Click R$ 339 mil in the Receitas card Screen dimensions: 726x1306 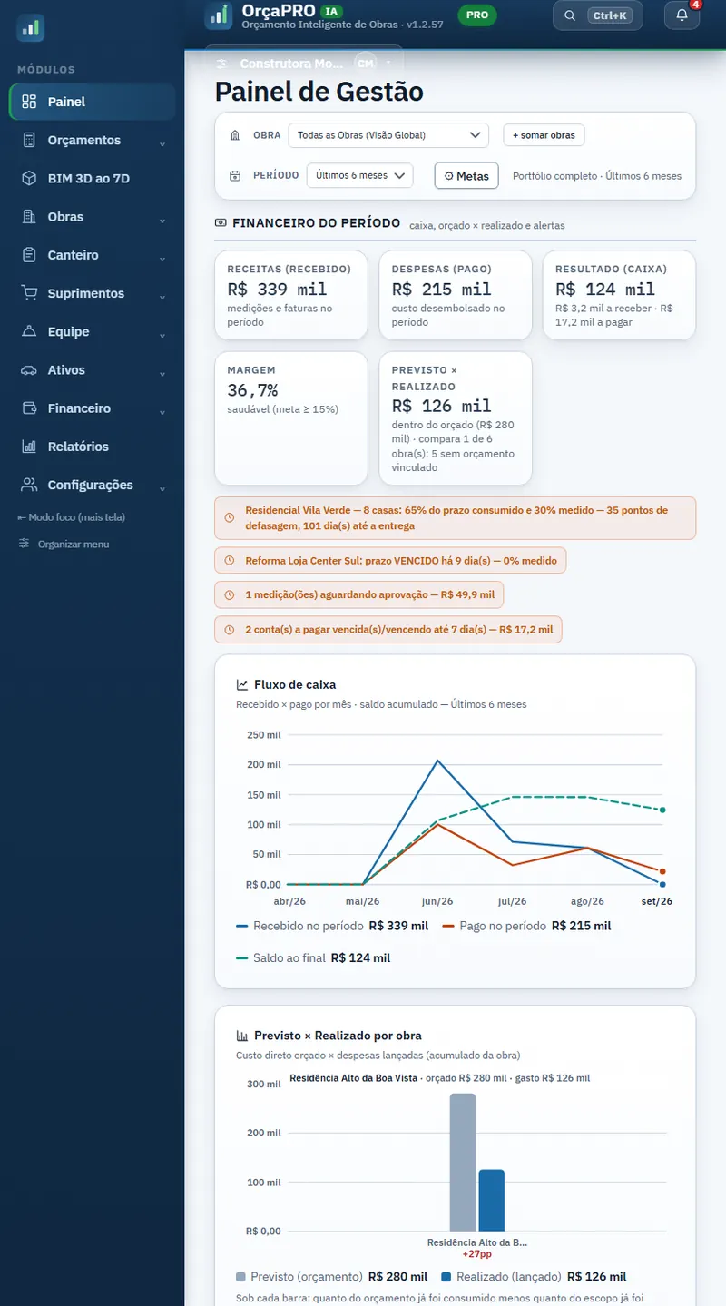(277, 290)
